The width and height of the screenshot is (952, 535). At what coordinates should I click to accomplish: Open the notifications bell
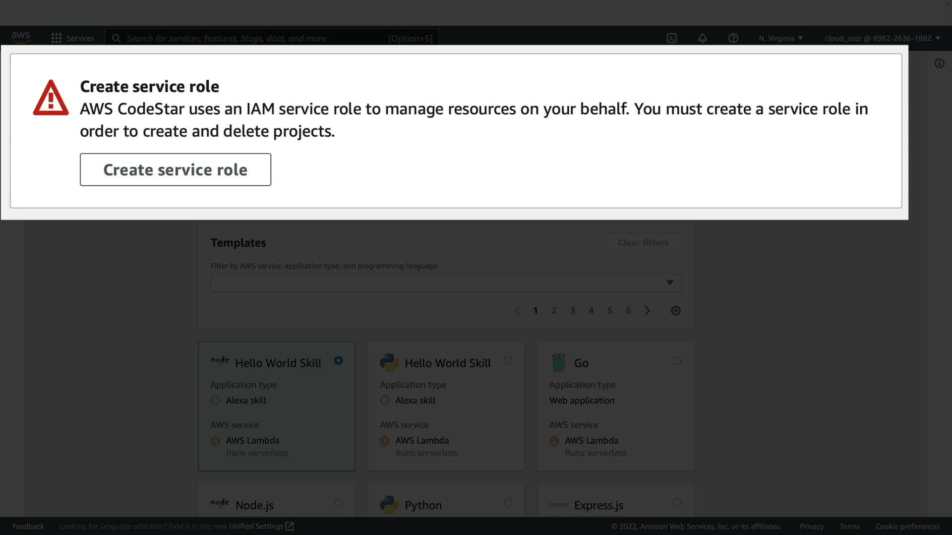click(x=702, y=38)
